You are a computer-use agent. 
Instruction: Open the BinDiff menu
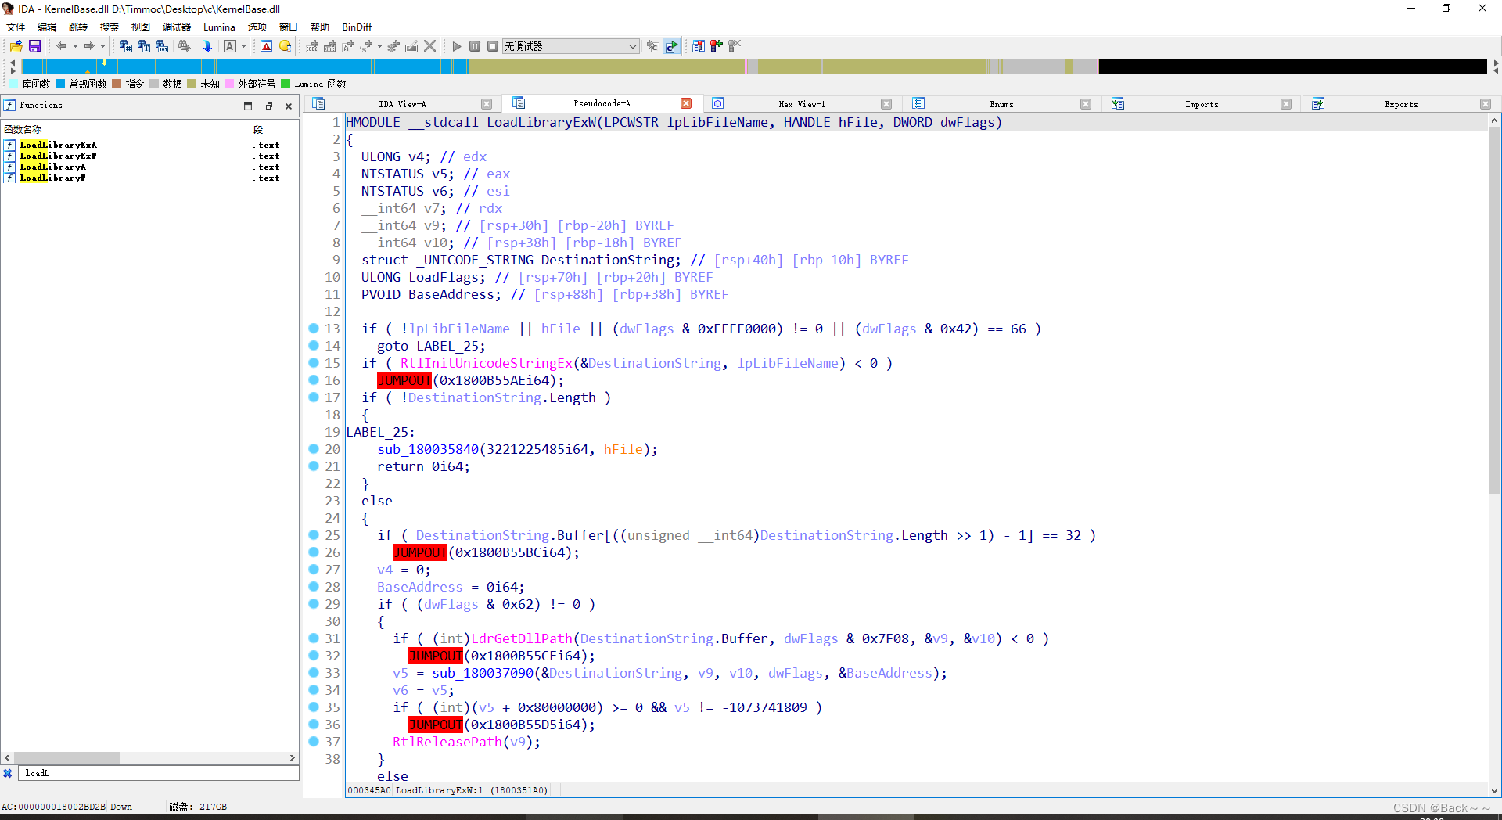click(357, 27)
